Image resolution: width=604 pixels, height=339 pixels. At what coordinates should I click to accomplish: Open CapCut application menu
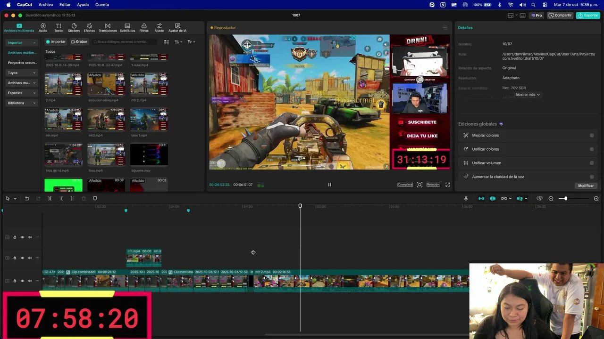pos(25,5)
